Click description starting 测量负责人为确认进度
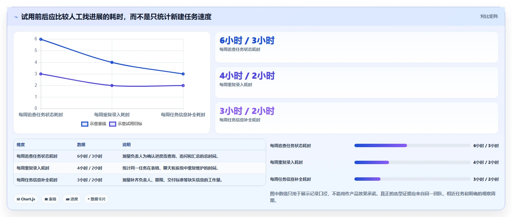Viewport: 512px width, 217px height. [x=170, y=156]
